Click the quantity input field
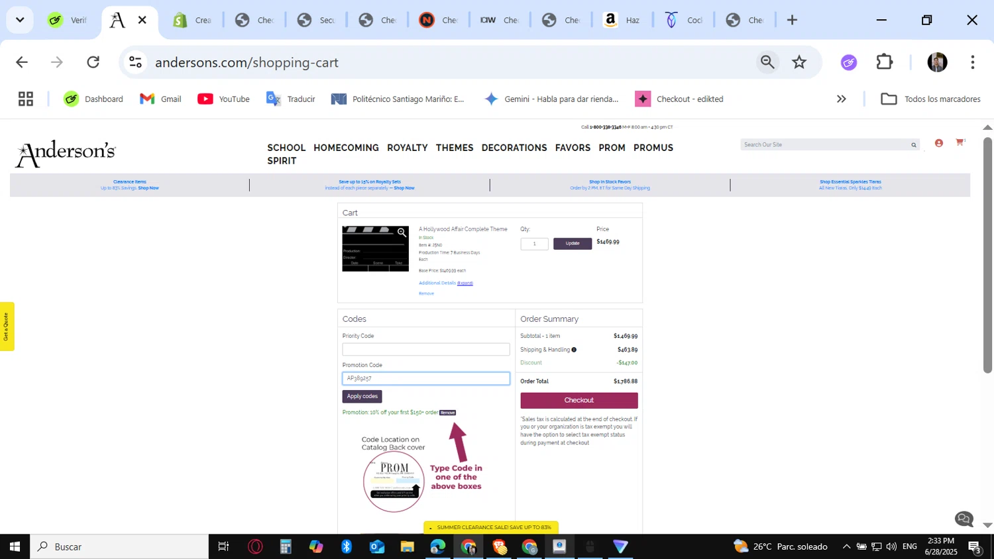The image size is (994, 559). (x=534, y=244)
